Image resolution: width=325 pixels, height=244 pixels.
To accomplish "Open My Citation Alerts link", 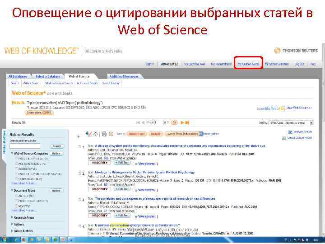I will (248, 64).
